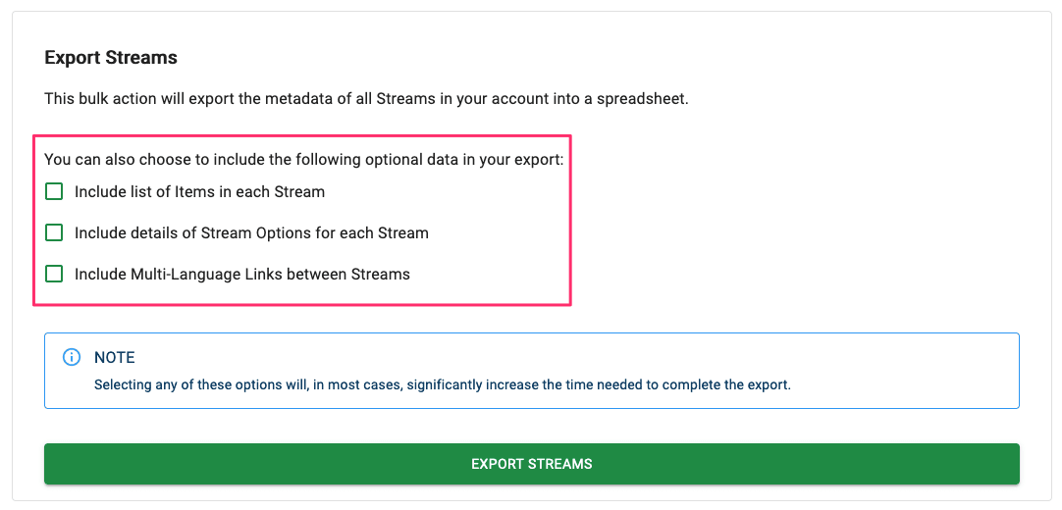
Task: Click label 'Include Multi-Language Links between Streams'
Action: [242, 275]
